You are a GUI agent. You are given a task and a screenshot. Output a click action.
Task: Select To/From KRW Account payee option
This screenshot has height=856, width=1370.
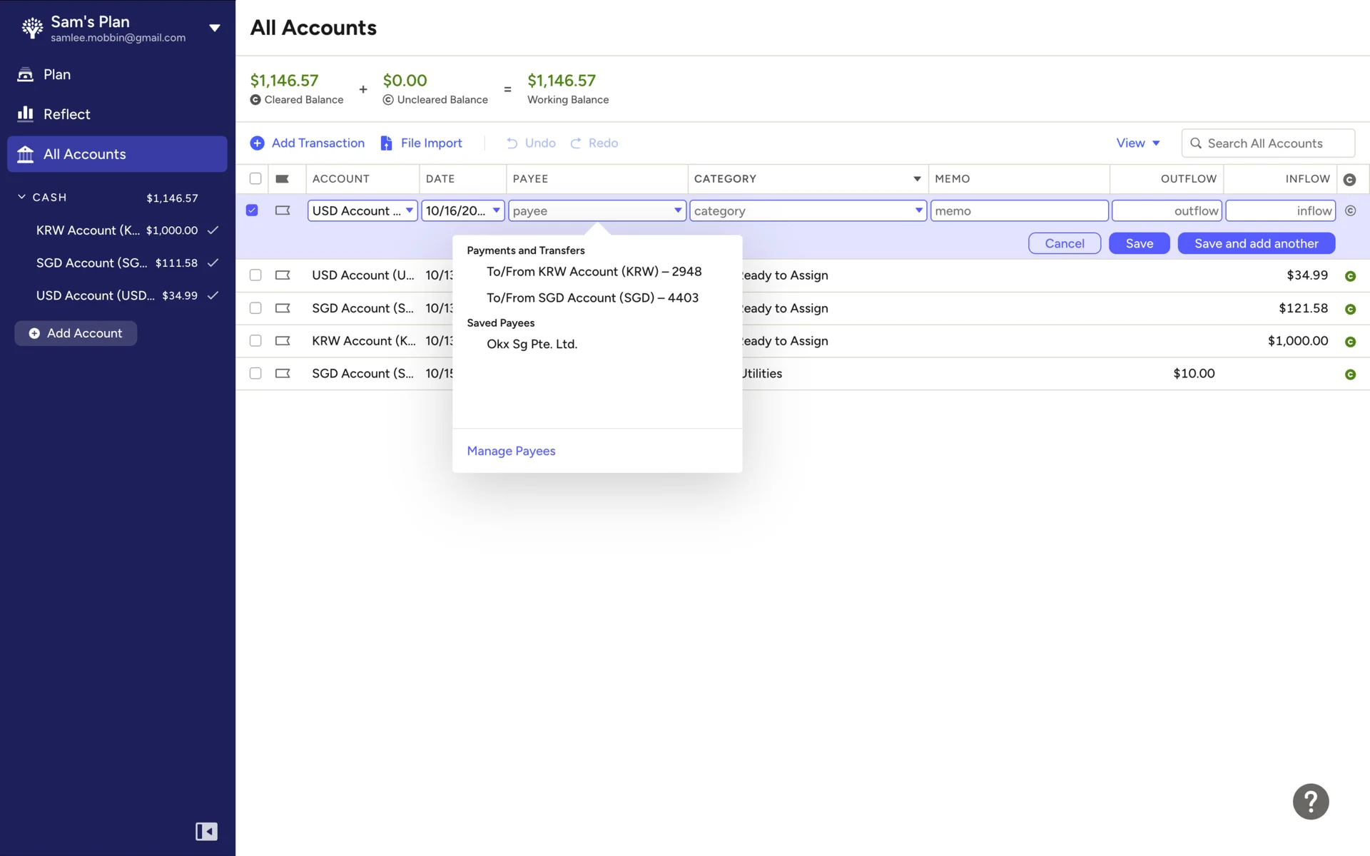pos(594,272)
